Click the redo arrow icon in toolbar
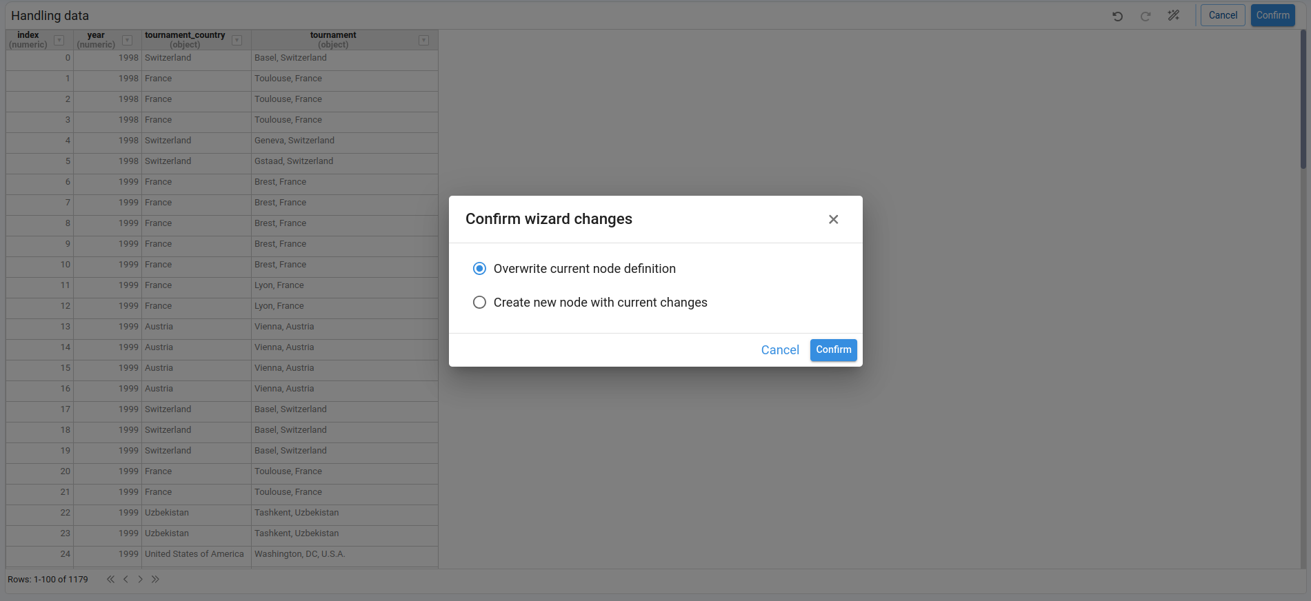 (x=1145, y=16)
